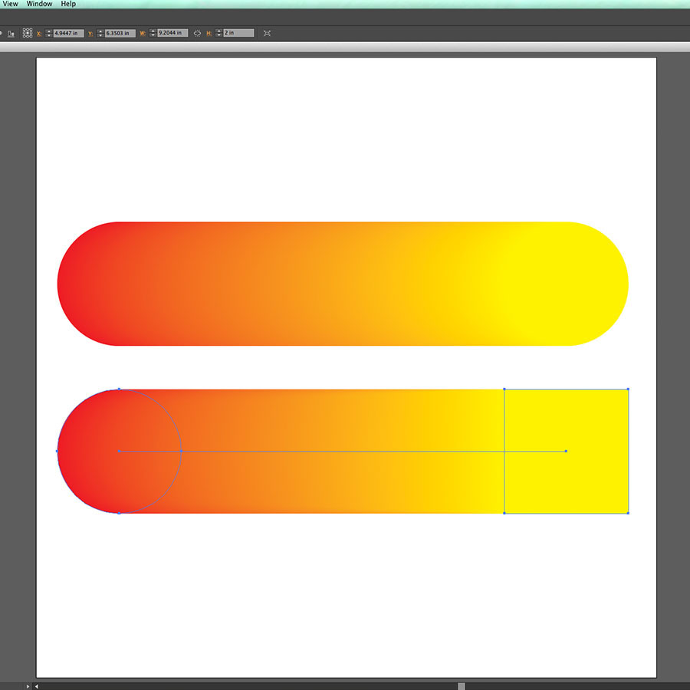Click the panel dock icon left of the reference locator
The image size is (690, 690).
click(11, 33)
